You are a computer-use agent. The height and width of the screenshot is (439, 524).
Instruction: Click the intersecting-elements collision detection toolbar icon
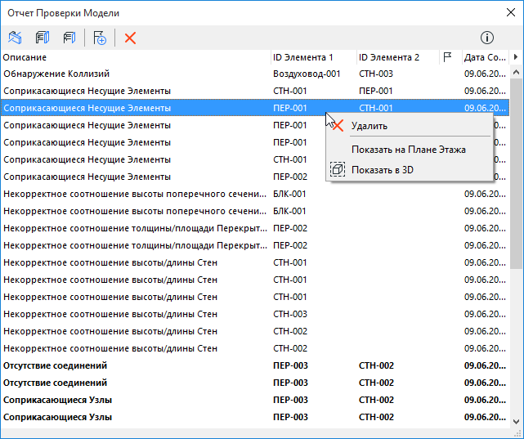coord(15,38)
